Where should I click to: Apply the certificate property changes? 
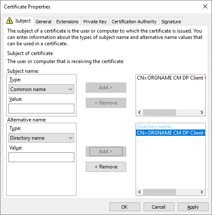[x=193, y=207]
